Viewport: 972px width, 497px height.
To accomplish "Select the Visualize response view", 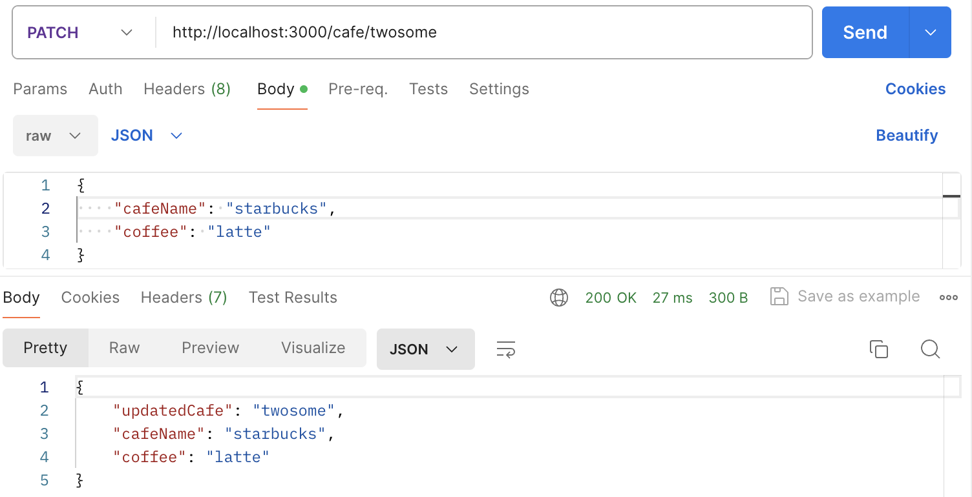I will 313,348.
